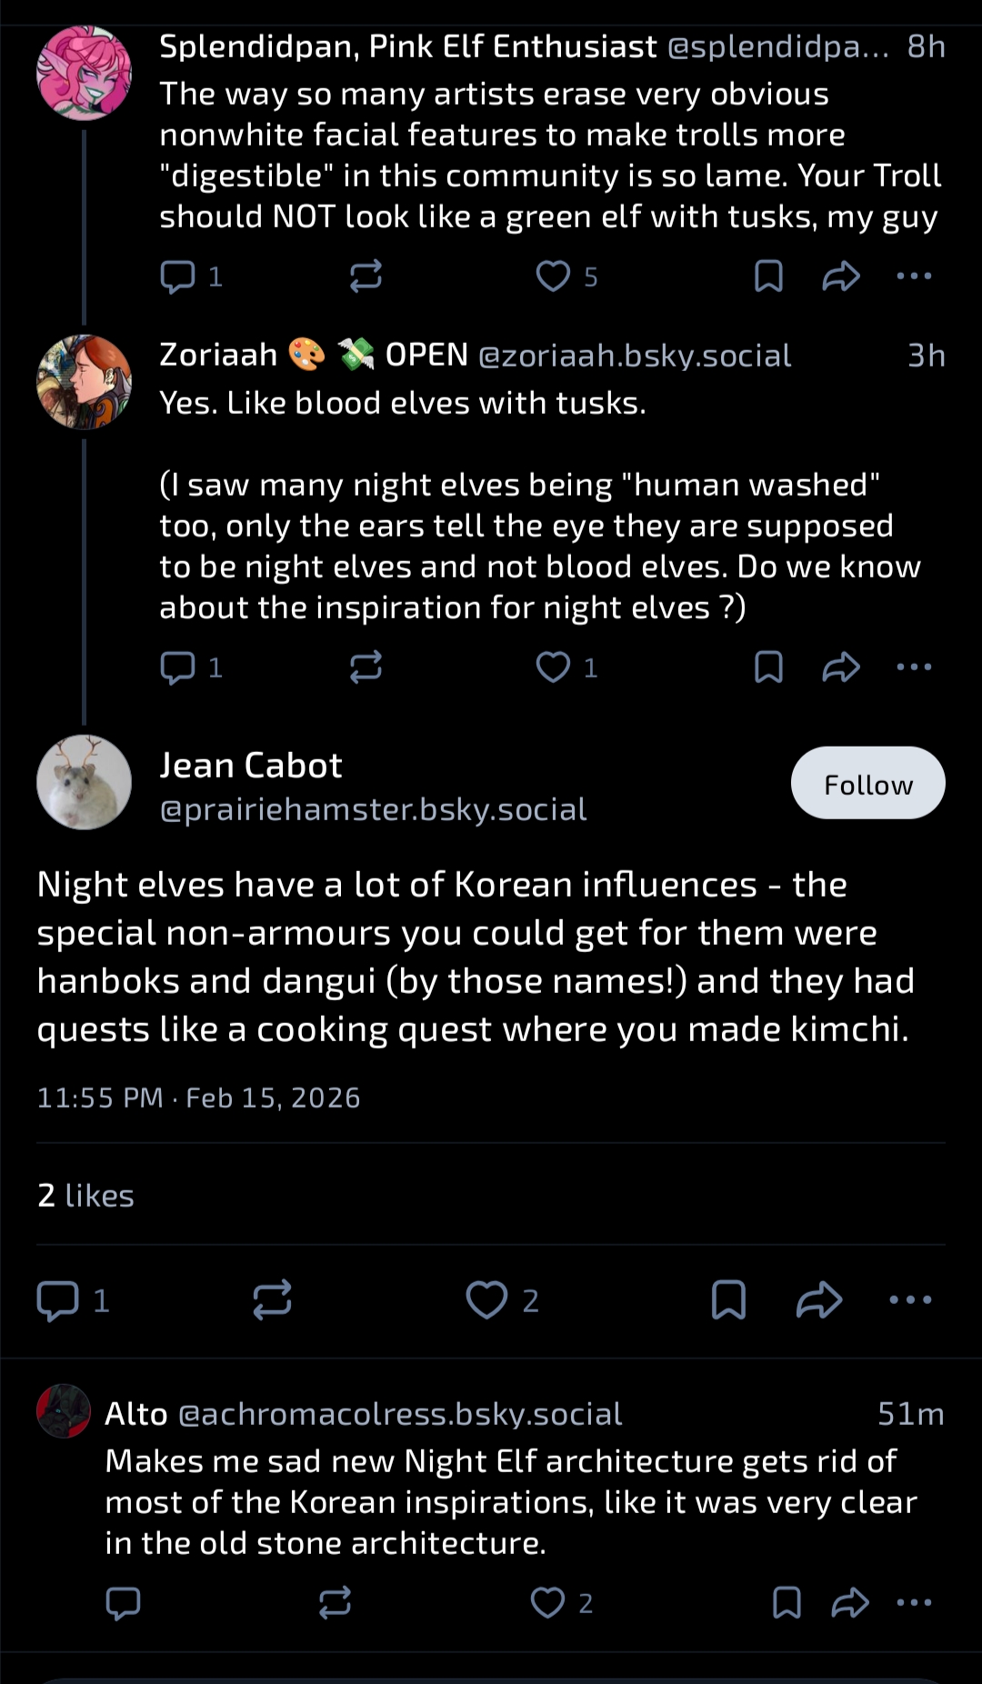The height and width of the screenshot is (1684, 982).
Task: Open Splendidpan's pink elf avatar
Action: 84,74
